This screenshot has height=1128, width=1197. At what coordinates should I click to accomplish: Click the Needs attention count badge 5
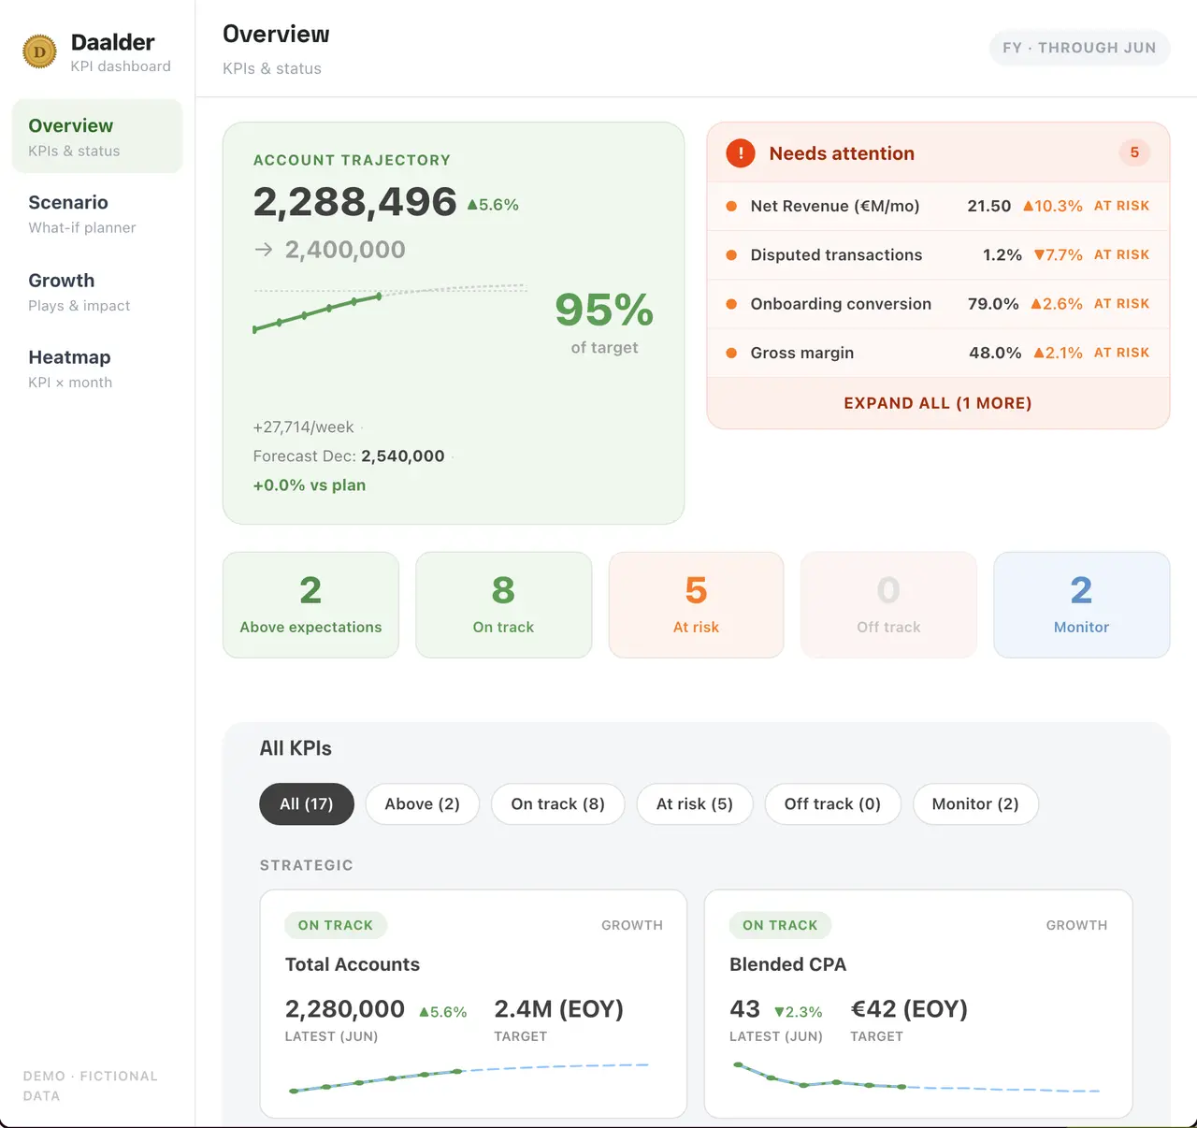pos(1134,152)
